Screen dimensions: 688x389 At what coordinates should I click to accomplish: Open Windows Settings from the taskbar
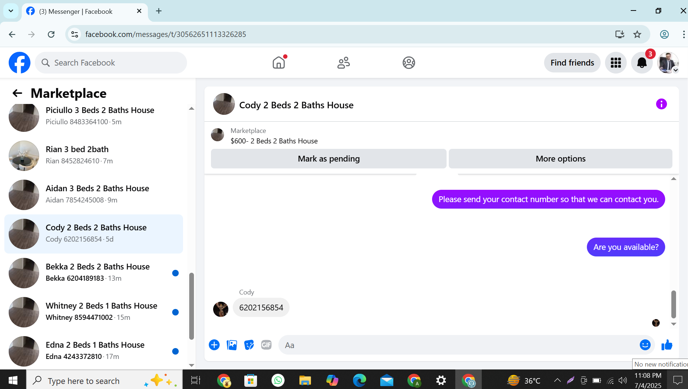(x=441, y=380)
